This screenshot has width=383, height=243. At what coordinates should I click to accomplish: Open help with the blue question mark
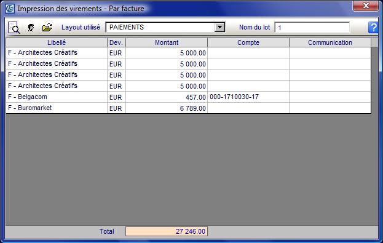373,28
